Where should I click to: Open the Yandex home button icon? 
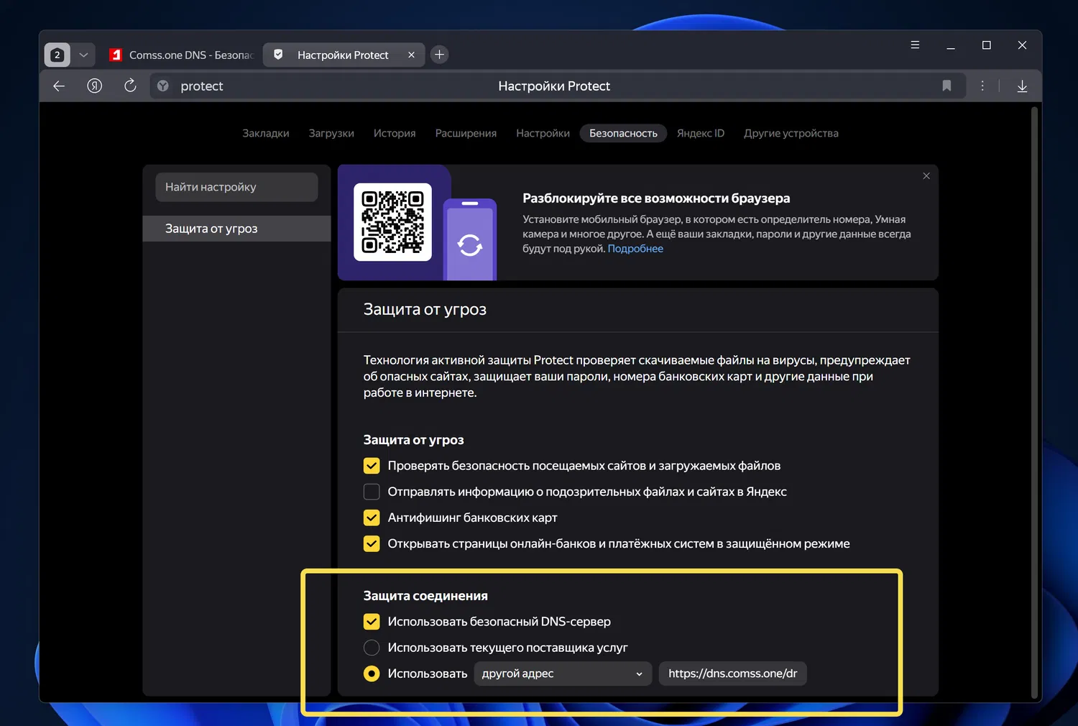tap(94, 86)
